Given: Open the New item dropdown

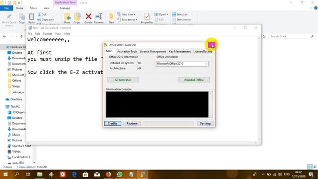Looking at the screenshot, I should [x=126, y=14].
